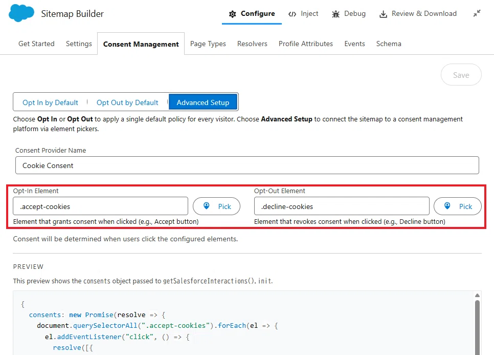Switch to the Settings tab
This screenshot has width=494, height=355.
(79, 44)
